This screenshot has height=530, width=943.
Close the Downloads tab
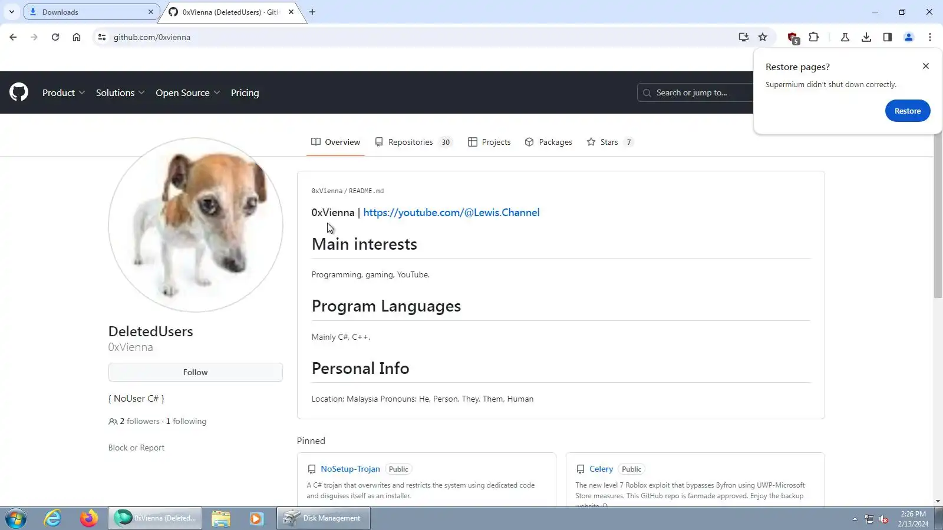(151, 12)
